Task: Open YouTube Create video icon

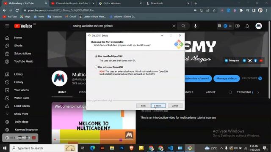Action: pos(238,26)
